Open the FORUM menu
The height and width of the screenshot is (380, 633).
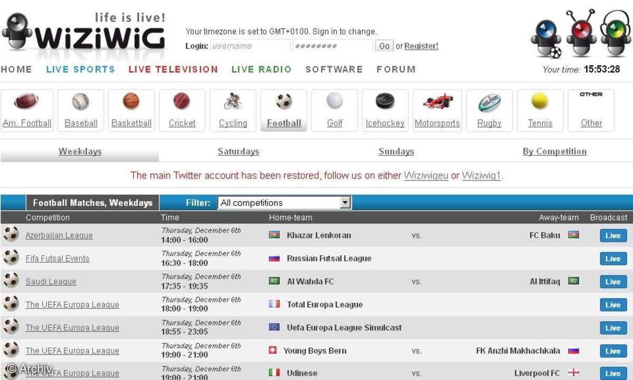396,69
